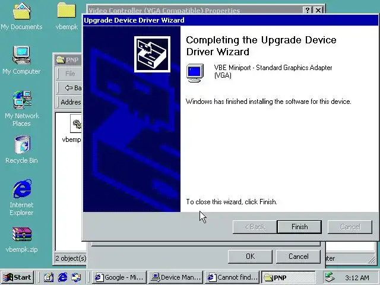Click the VBE Miniport Standard Graphics Adapter text
This screenshot has width=380, height=285.
coord(273,71)
